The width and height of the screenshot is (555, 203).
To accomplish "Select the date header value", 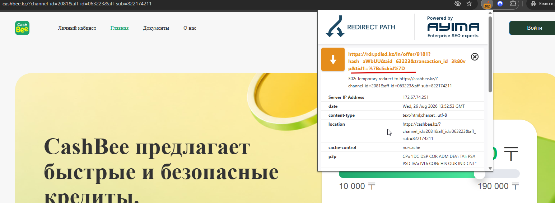I will click(434, 106).
